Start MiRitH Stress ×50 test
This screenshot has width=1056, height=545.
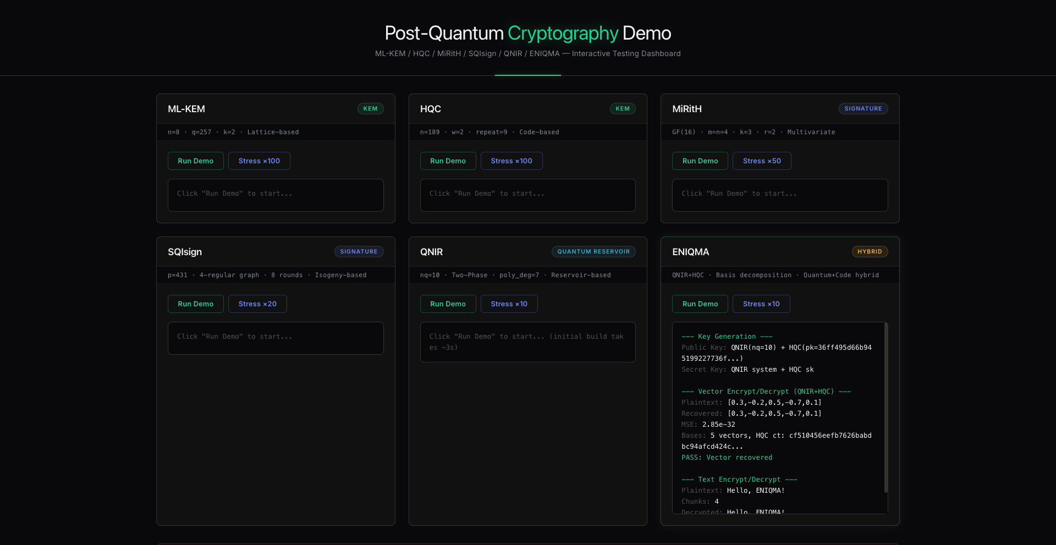[761, 161]
